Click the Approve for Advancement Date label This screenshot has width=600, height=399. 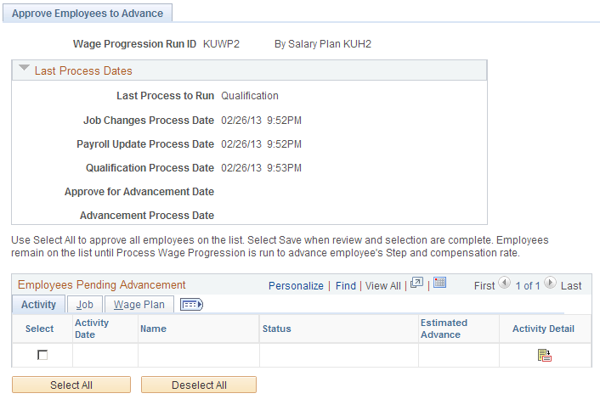coord(139,192)
